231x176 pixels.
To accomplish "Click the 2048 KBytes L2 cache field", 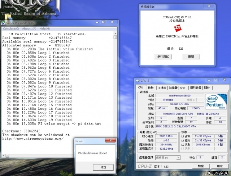I will pos(203,145).
